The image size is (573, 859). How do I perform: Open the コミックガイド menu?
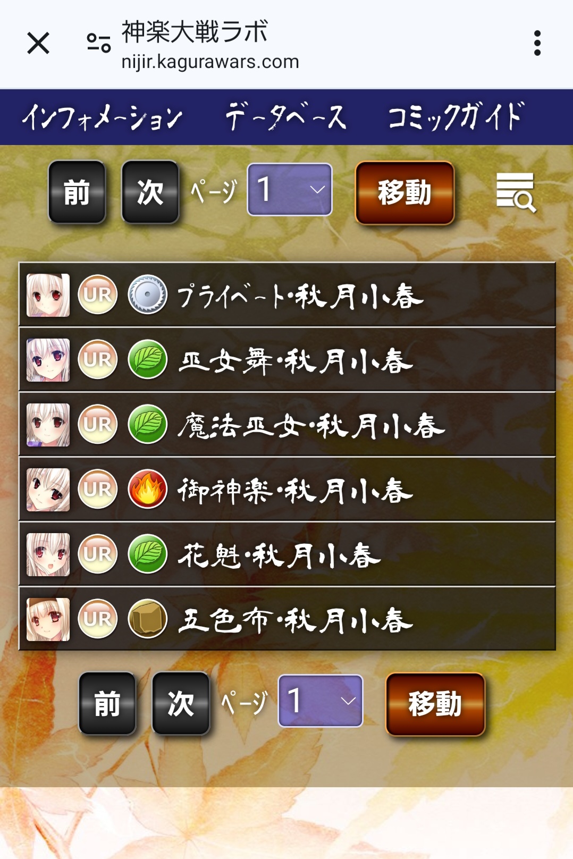click(x=456, y=117)
